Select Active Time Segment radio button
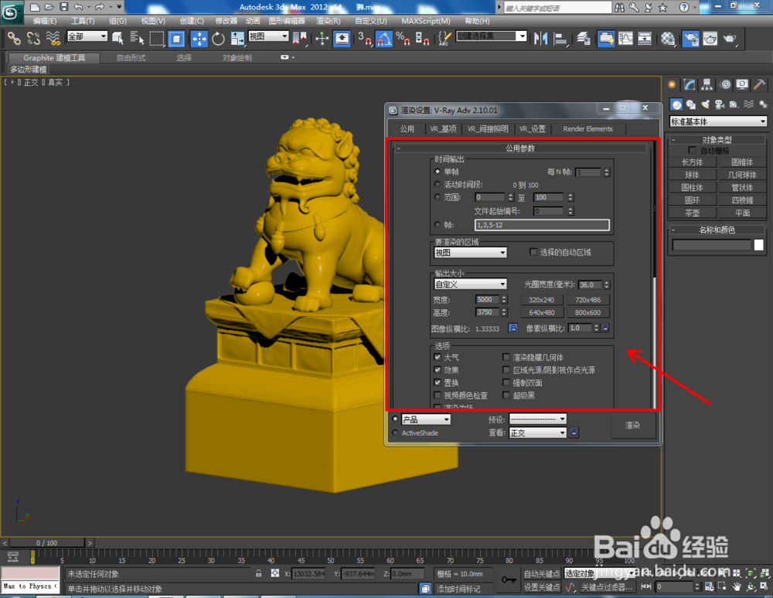The image size is (773, 598). pyautogui.click(x=438, y=184)
